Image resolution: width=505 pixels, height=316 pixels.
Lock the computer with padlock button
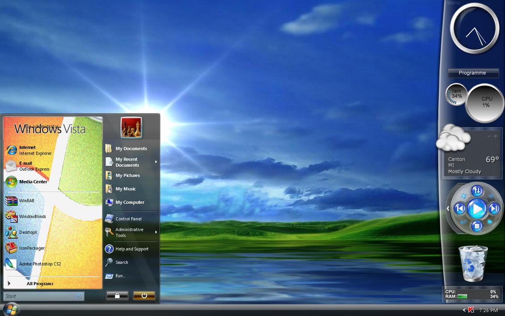[x=117, y=295]
